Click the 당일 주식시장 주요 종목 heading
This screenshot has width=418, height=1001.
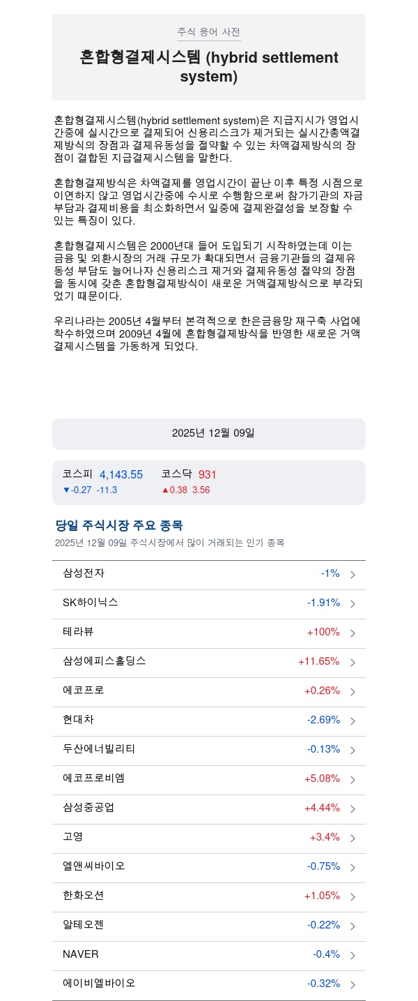(119, 526)
